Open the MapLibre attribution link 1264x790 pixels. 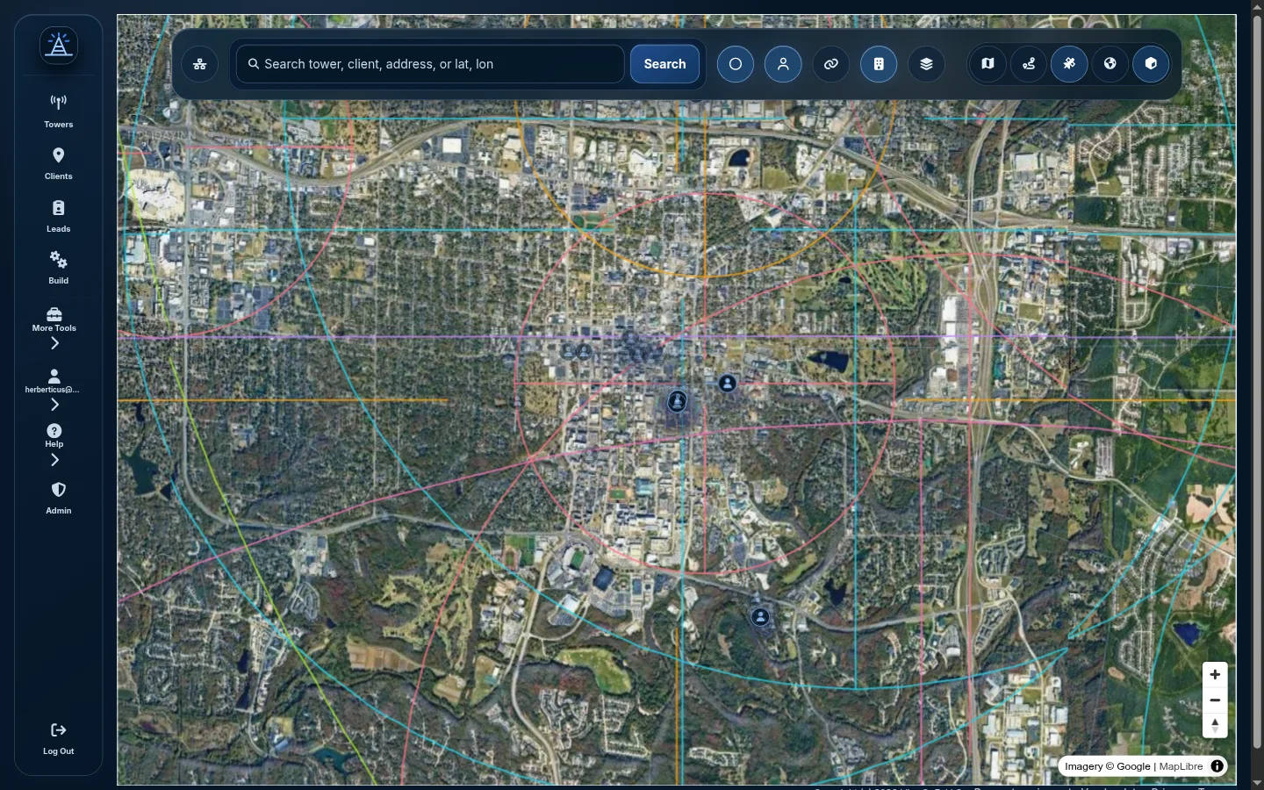click(1181, 766)
